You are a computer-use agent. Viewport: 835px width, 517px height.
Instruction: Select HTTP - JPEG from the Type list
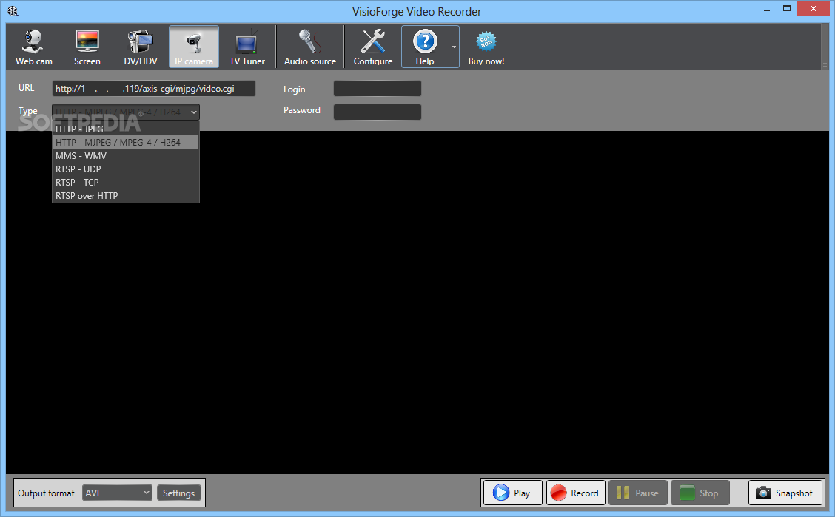point(126,129)
